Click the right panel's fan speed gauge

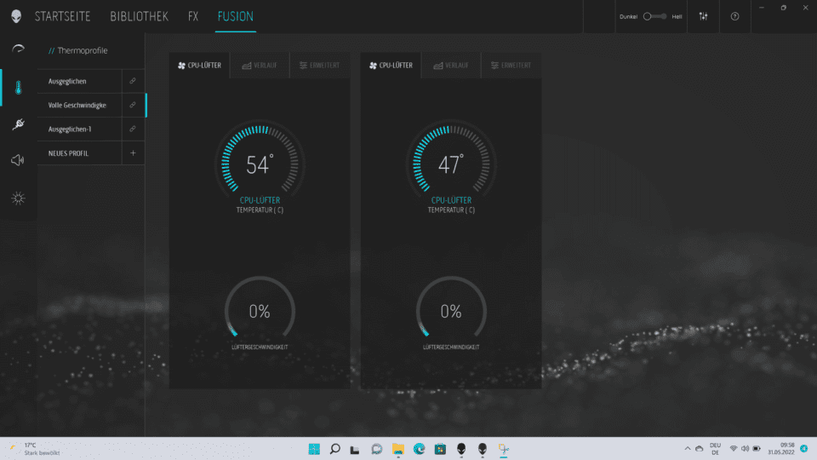450,312
